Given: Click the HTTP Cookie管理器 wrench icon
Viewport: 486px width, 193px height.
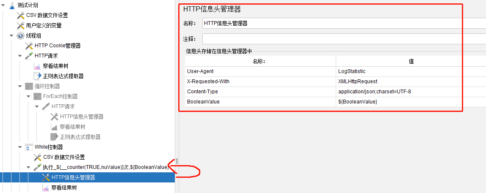Looking at the screenshot, I should click(x=29, y=46).
